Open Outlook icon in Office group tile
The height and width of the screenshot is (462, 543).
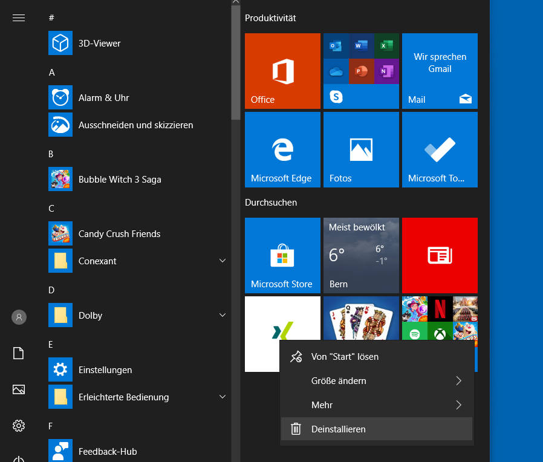coord(336,46)
